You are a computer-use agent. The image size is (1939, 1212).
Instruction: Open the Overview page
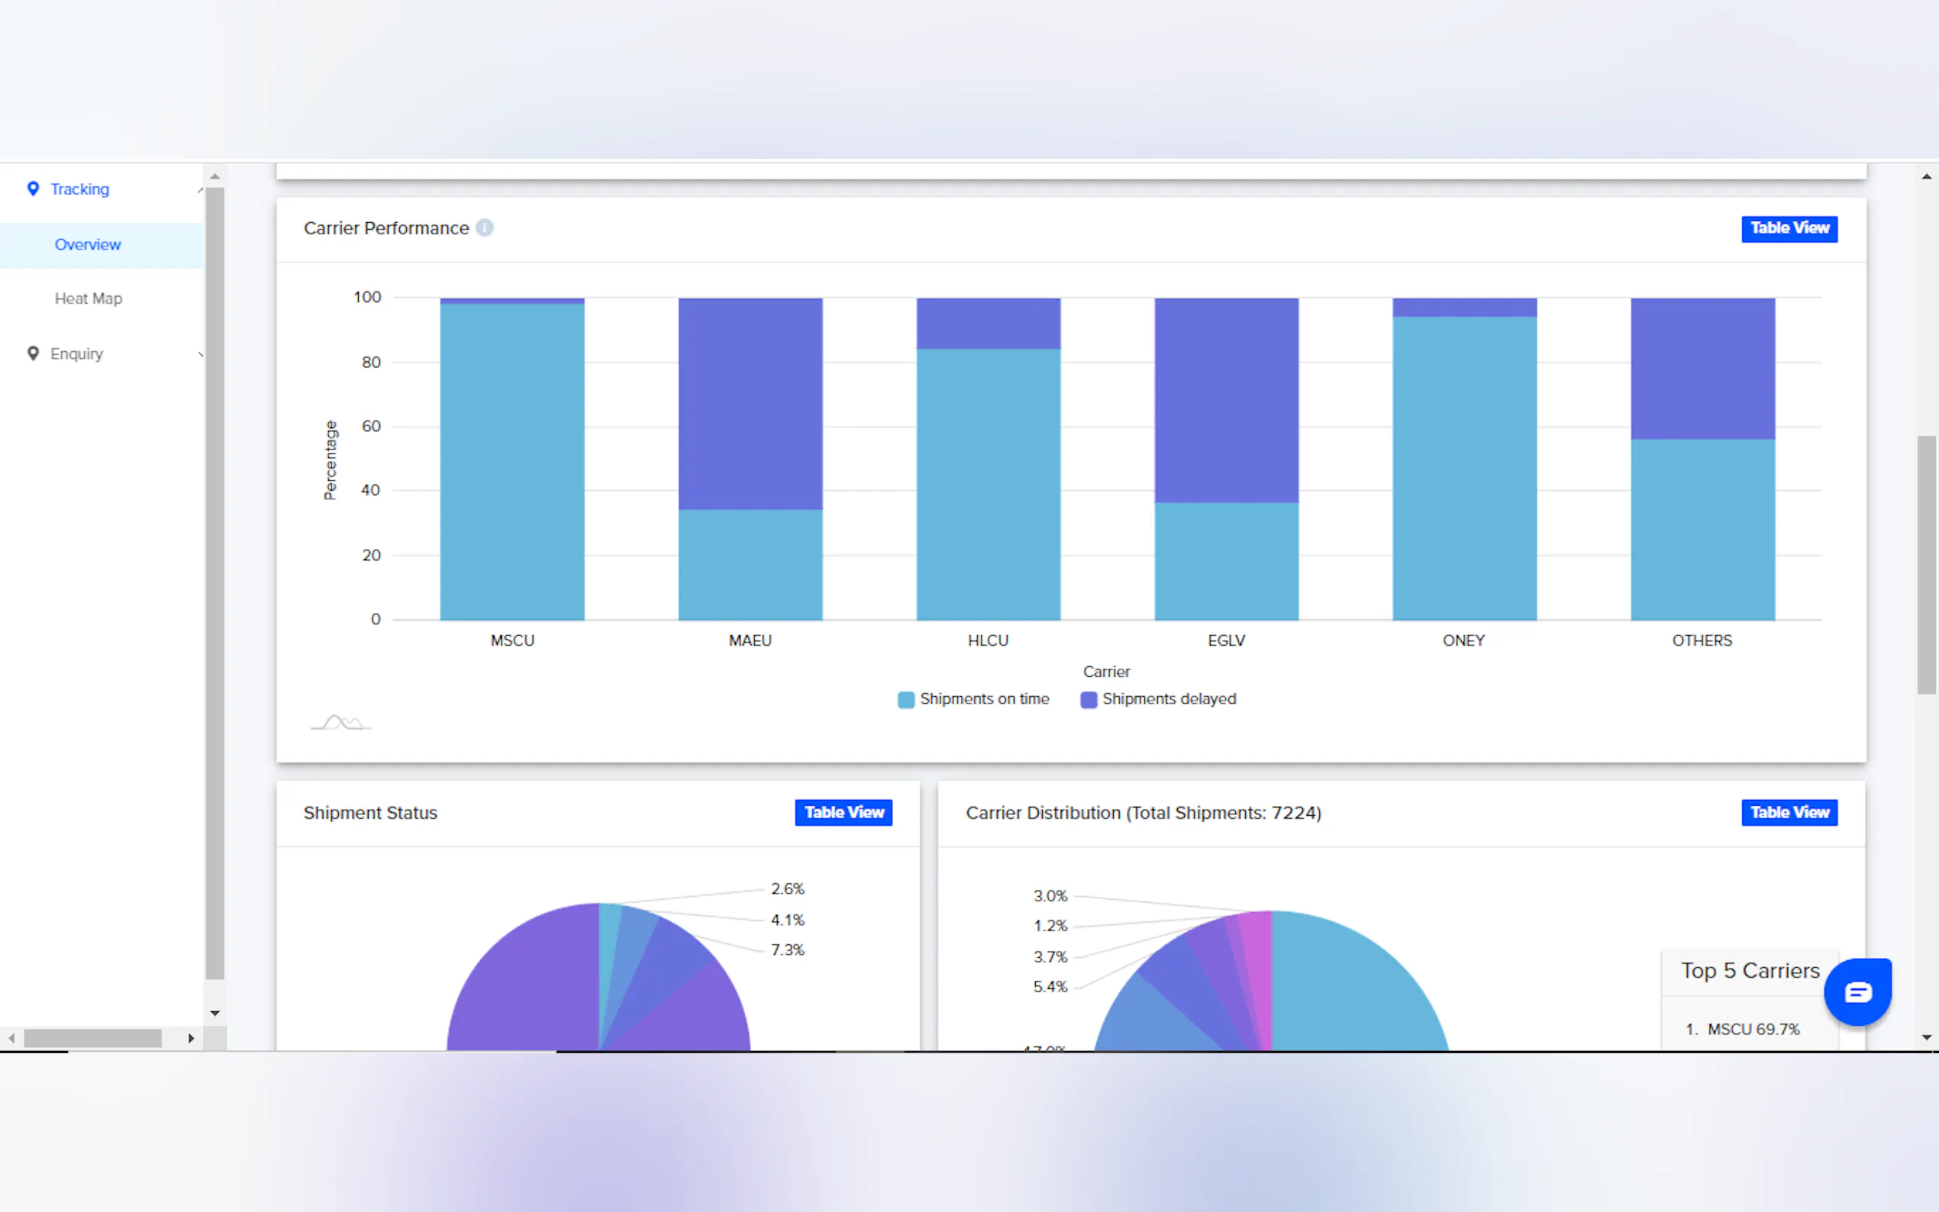coord(87,244)
